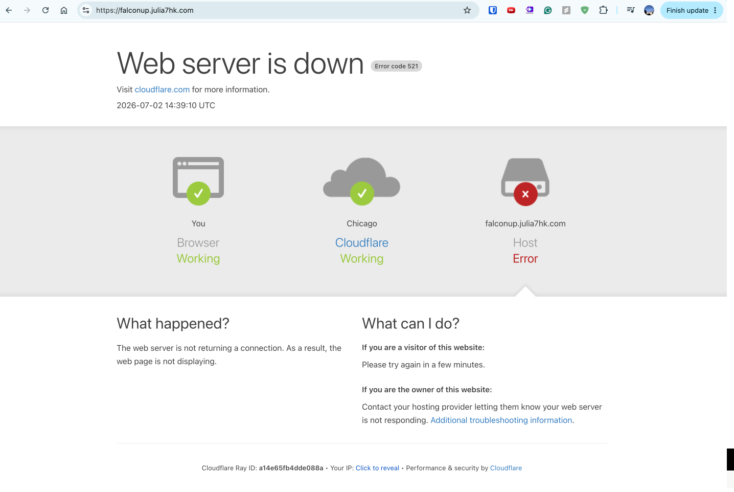Bookmark this page with the star icon

click(x=467, y=10)
